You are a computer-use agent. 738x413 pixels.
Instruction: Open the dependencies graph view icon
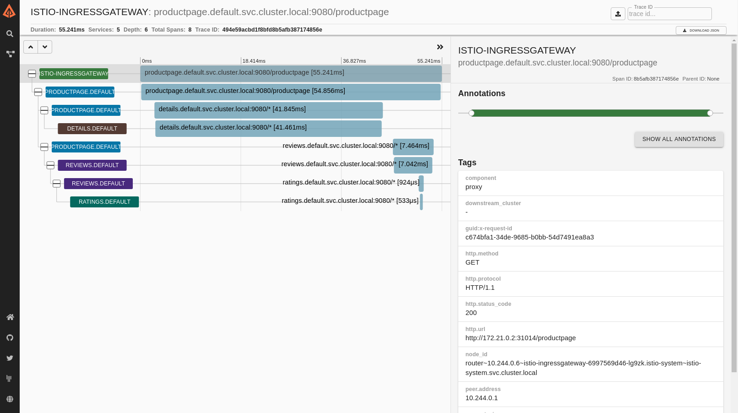point(10,54)
